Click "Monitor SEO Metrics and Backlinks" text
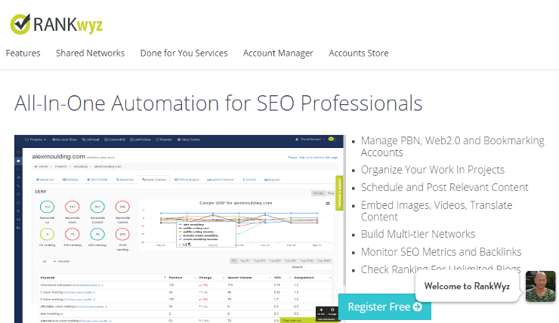This screenshot has height=323, width=559. coord(441,252)
